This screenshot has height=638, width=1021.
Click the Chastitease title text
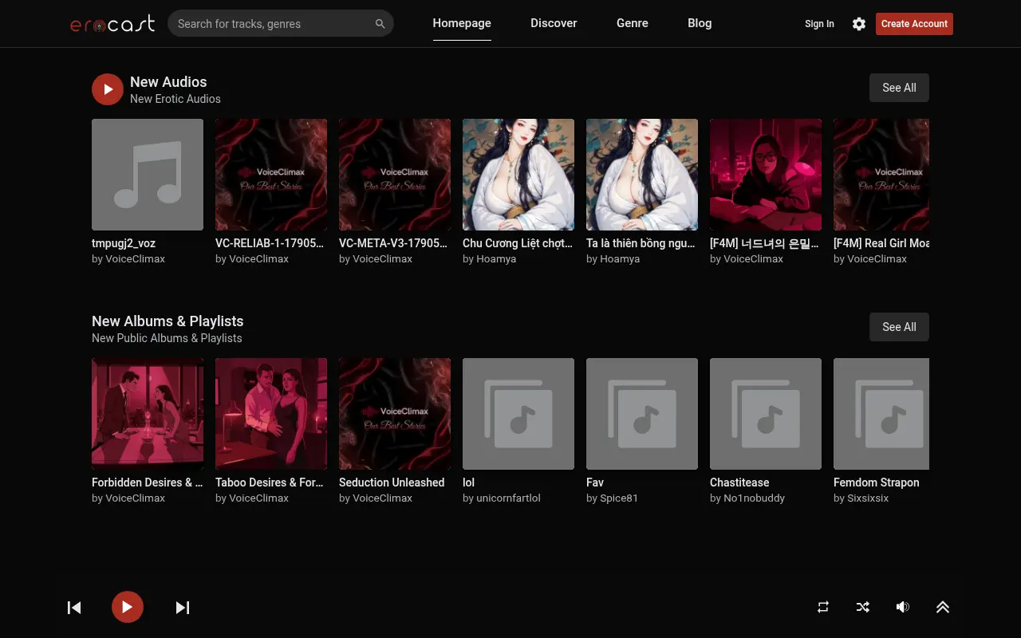[739, 482]
